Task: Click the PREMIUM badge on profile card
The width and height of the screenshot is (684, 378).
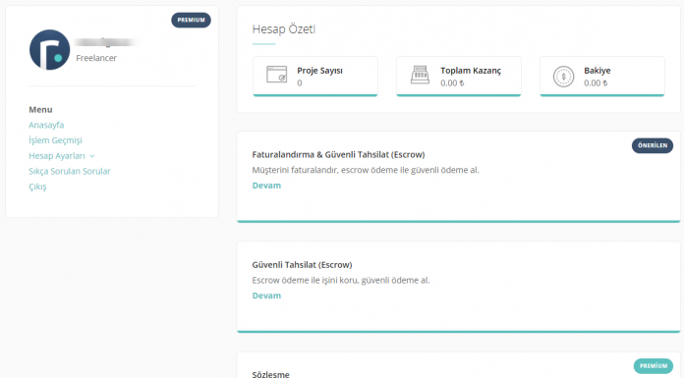Action: click(191, 20)
